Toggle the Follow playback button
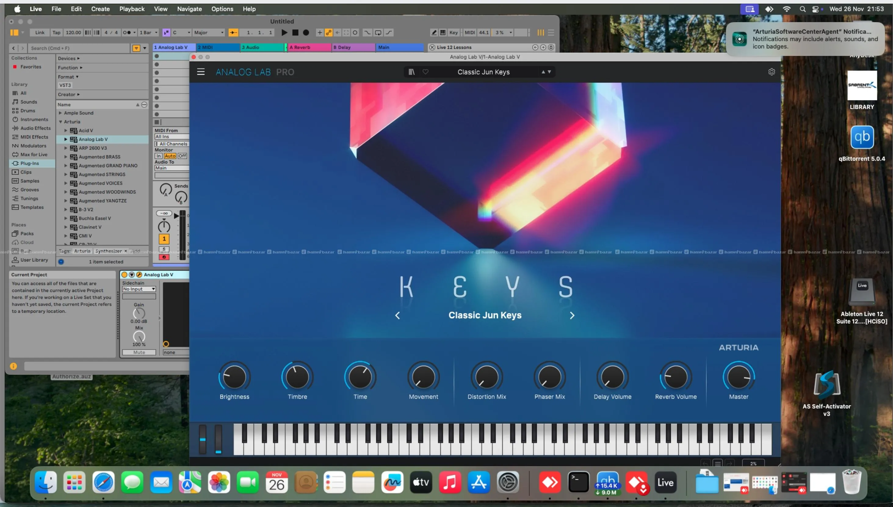This screenshot has width=893, height=507. [233, 32]
